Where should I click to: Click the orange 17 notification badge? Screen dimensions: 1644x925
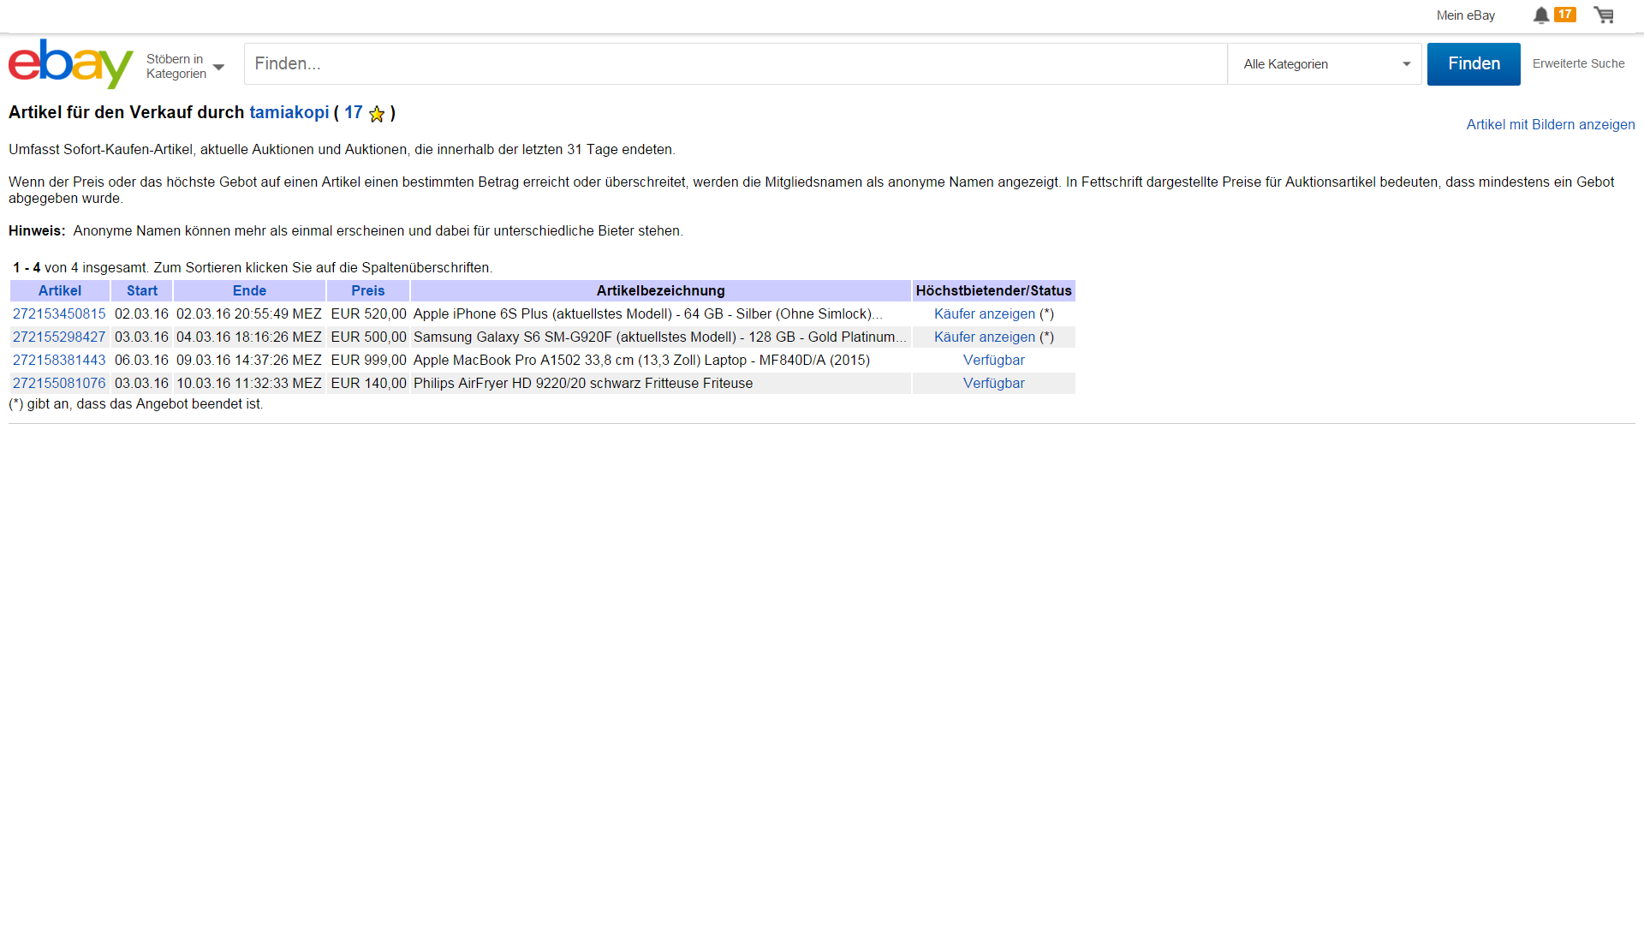(x=1564, y=15)
